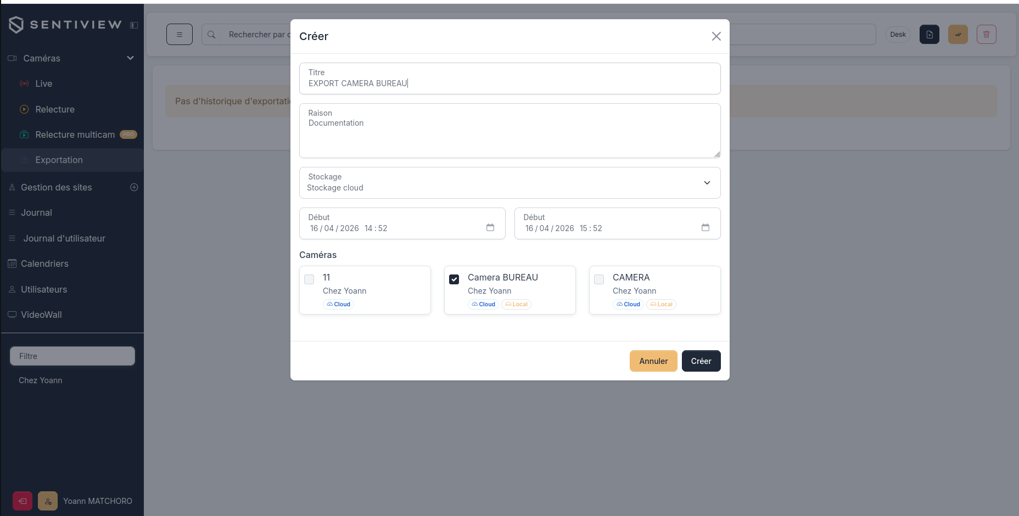Open Journal d'utilisateur menu item

tap(64, 238)
